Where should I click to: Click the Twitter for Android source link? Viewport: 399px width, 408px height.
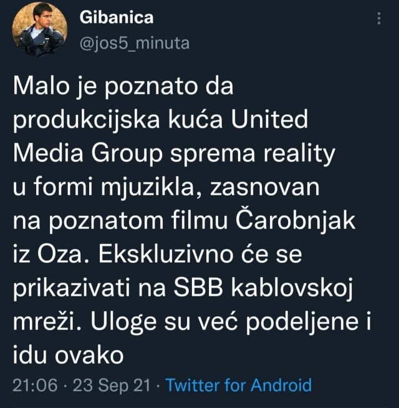coord(239,385)
